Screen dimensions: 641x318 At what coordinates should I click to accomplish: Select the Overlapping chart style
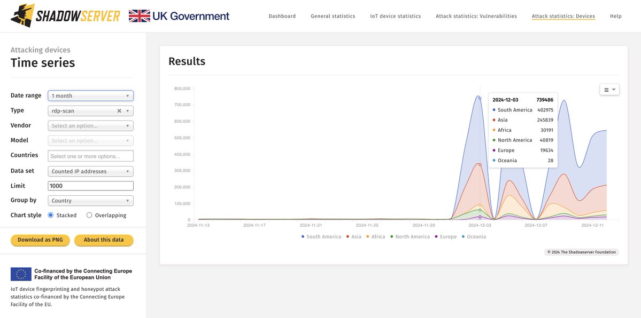pyautogui.click(x=89, y=215)
